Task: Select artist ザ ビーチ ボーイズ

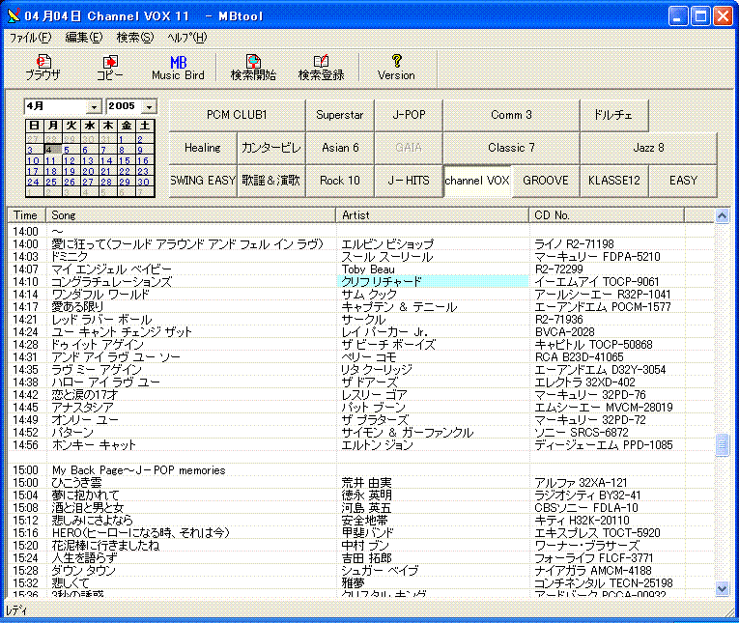Action: click(388, 345)
